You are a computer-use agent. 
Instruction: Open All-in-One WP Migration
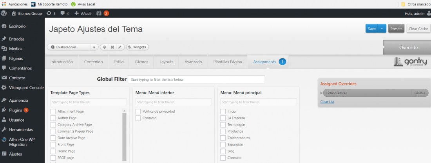pyautogui.click(x=22, y=142)
